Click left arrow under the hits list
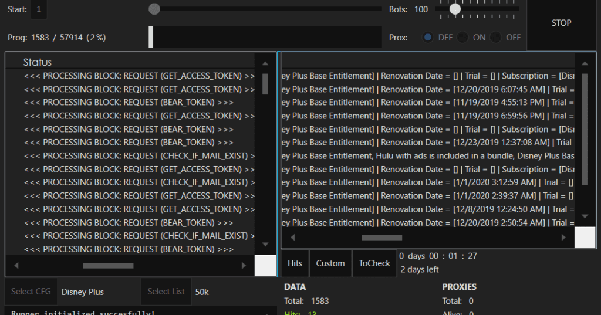The height and width of the screenshot is (315, 601). [293, 238]
